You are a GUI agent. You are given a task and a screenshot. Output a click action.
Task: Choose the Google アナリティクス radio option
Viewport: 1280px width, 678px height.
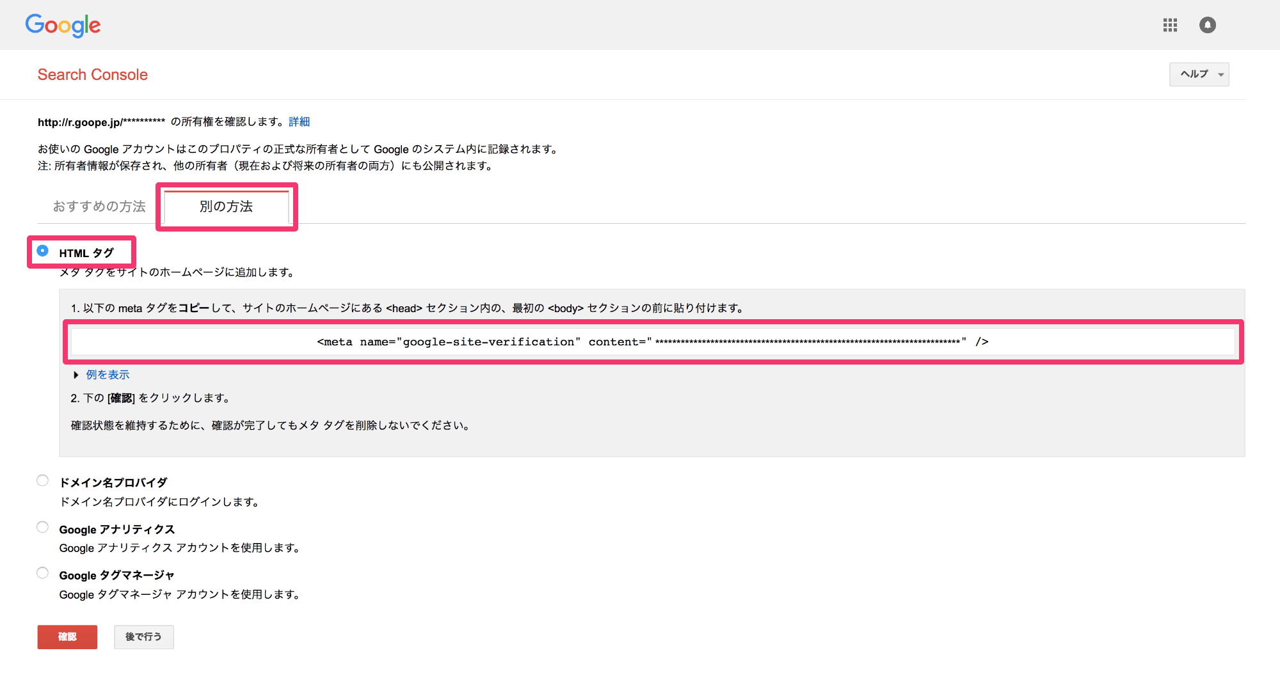(x=43, y=528)
